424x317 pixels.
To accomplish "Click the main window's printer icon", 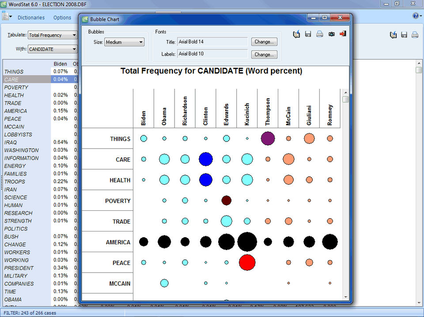I will [415, 34].
